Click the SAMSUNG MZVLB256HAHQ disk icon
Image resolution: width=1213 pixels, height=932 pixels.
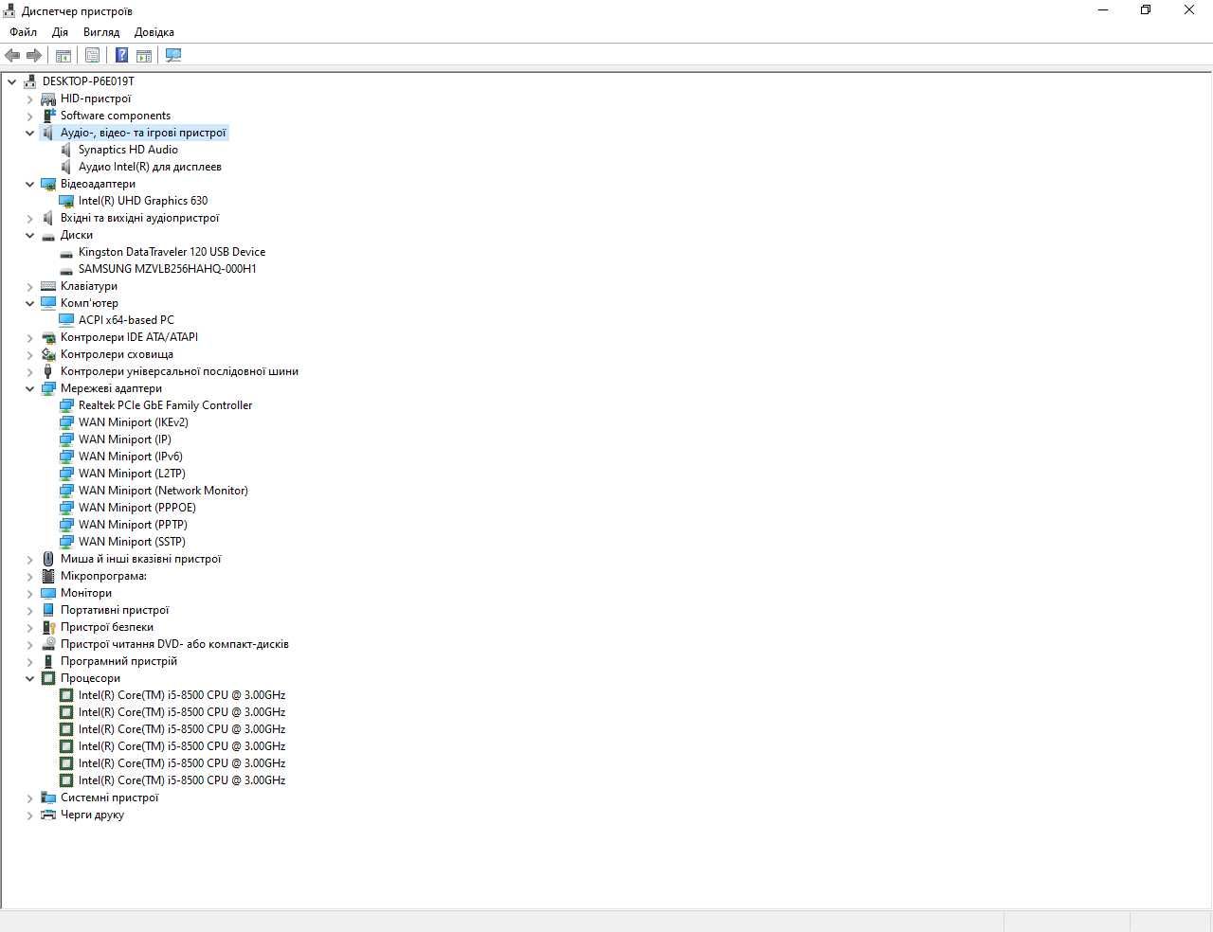click(66, 269)
